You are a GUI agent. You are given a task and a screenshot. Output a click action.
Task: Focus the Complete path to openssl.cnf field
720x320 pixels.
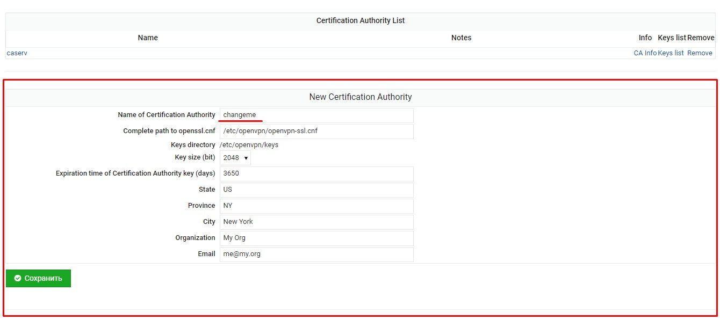pos(316,131)
